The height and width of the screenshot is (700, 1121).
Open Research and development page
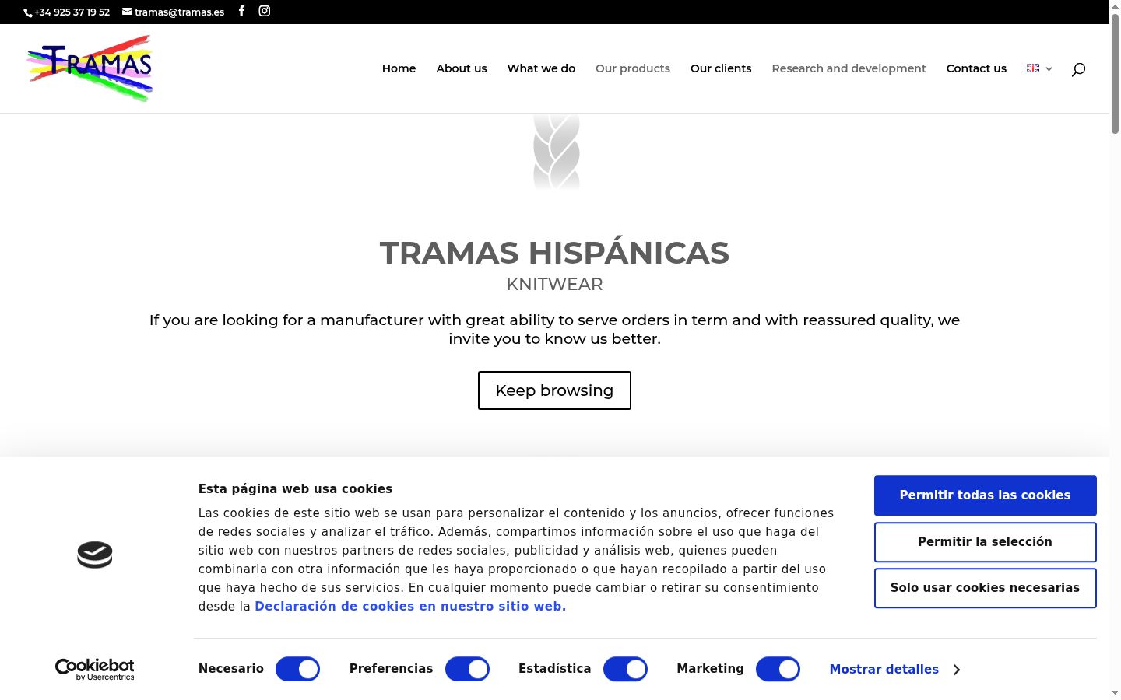[849, 68]
